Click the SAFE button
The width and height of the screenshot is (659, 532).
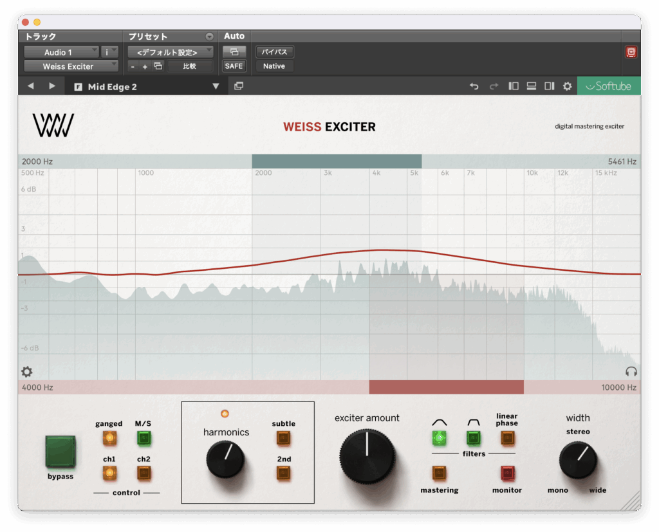click(x=234, y=66)
